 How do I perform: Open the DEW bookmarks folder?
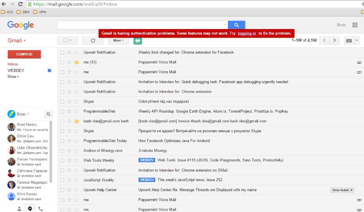click(23, 12)
